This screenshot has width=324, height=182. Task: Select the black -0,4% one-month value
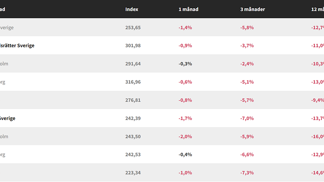pyautogui.click(x=185, y=154)
